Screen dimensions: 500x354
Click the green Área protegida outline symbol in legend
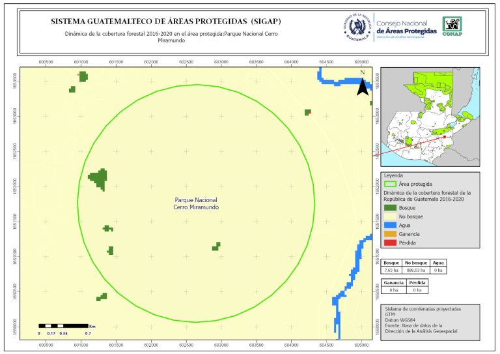coord(390,184)
